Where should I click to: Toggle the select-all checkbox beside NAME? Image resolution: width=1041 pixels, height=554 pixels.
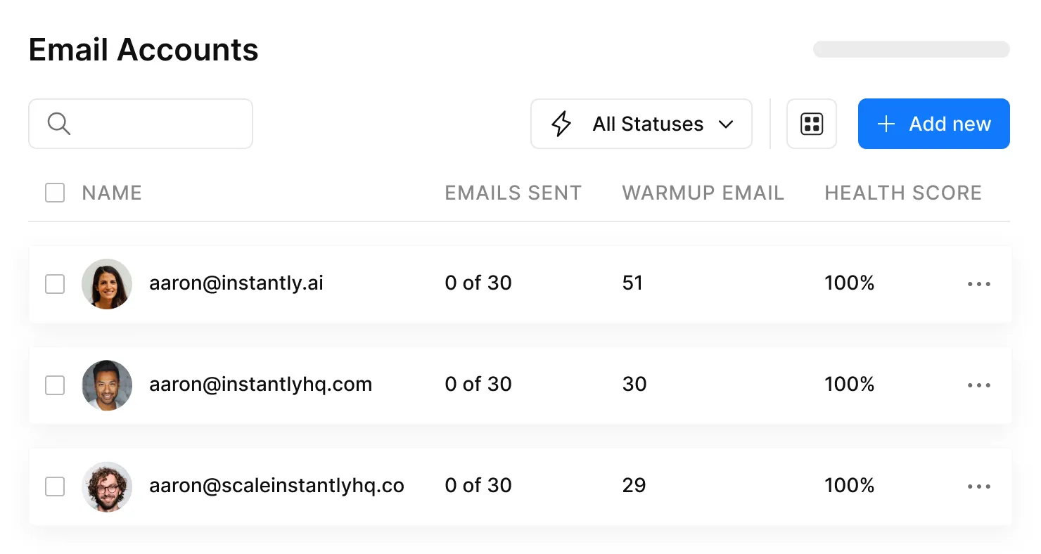click(55, 193)
